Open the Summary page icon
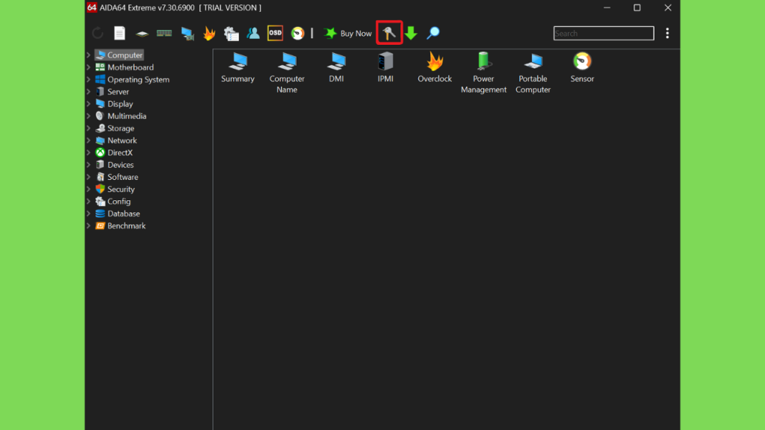Viewport: 765px width, 430px height. point(238,67)
